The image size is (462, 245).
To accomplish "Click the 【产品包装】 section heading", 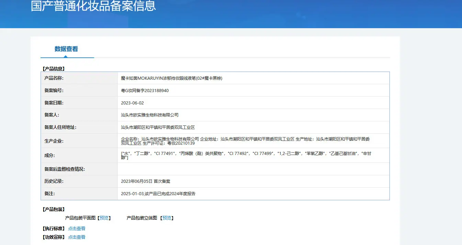I will [x=53, y=209].
